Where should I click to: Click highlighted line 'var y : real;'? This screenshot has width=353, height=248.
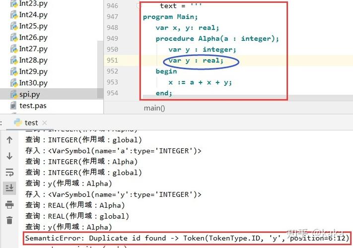tap(196, 61)
